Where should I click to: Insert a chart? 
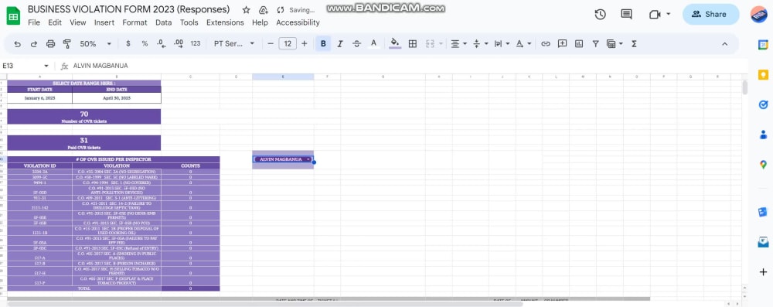pyautogui.click(x=579, y=43)
